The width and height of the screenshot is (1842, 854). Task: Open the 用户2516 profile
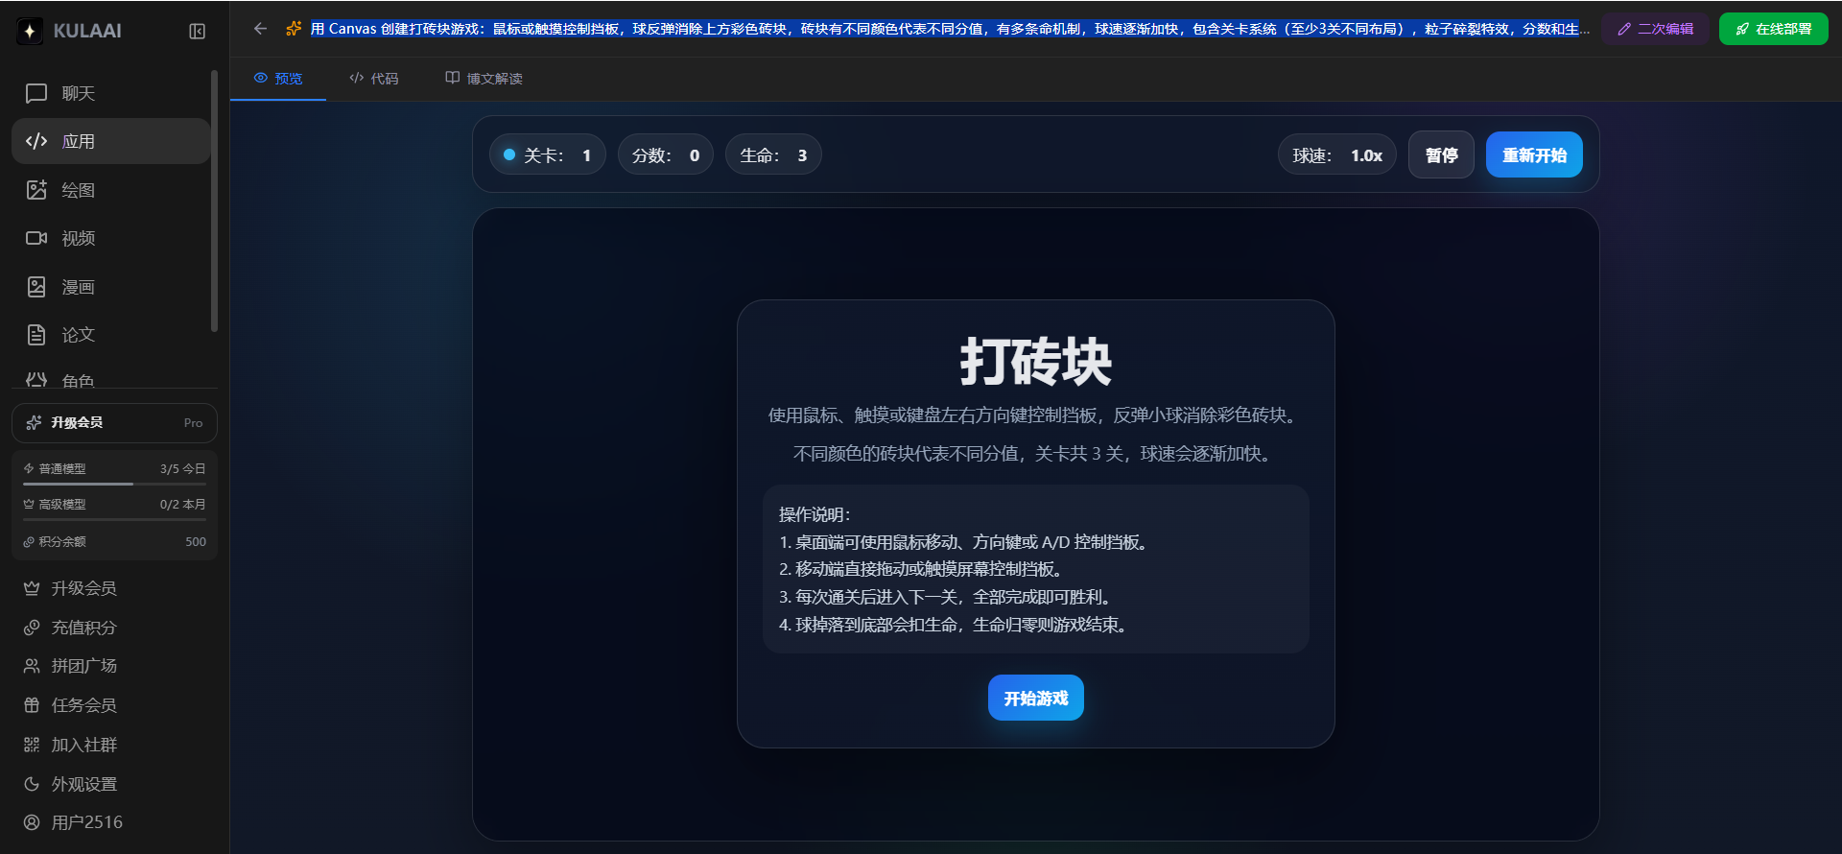pos(114,822)
